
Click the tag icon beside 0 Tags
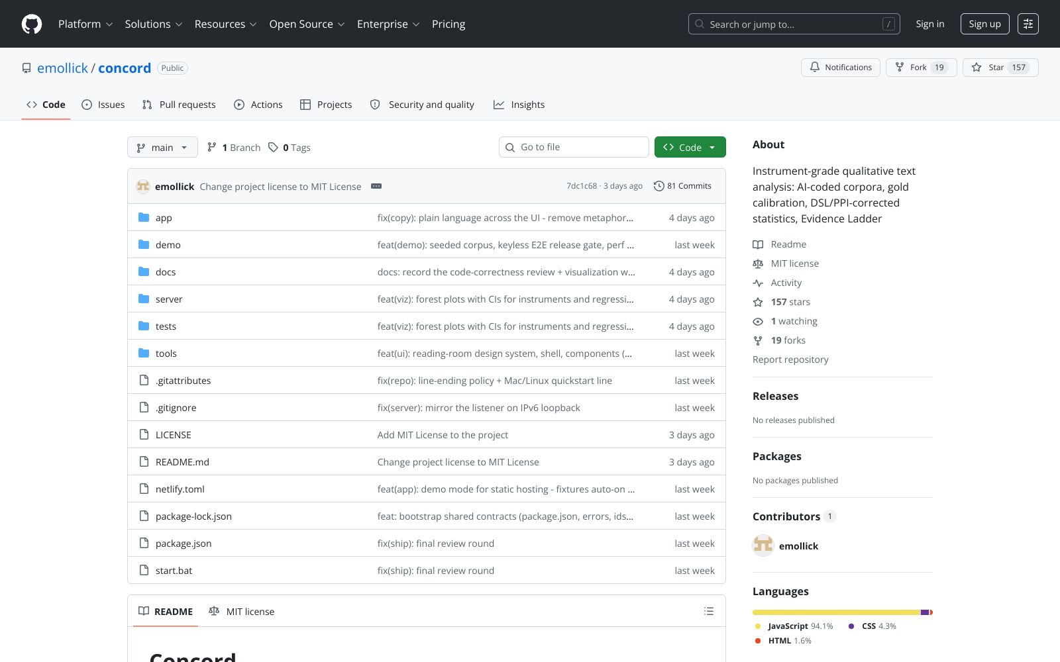[x=273, y=147]
